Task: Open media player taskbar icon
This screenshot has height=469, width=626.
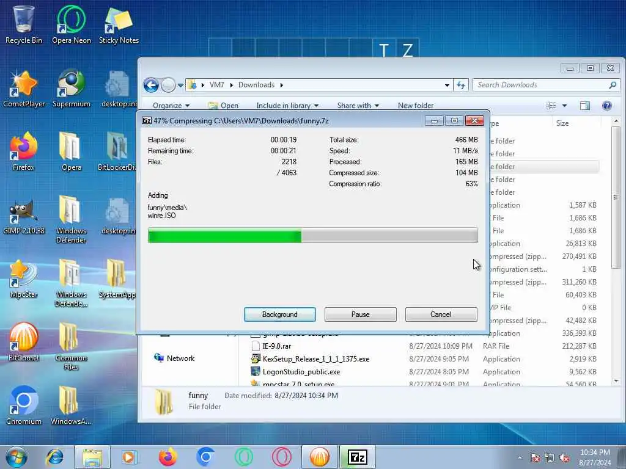Action: [x=130, y=457]
